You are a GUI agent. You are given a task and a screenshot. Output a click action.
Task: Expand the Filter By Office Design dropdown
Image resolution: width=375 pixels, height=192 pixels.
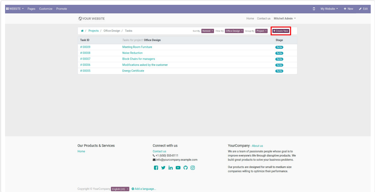click(234, 31)
